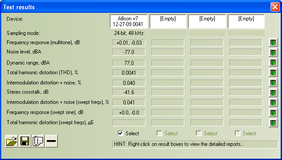
Task: Click the +0.01, -0.03 frequency response result
Action: coord(129,43)
